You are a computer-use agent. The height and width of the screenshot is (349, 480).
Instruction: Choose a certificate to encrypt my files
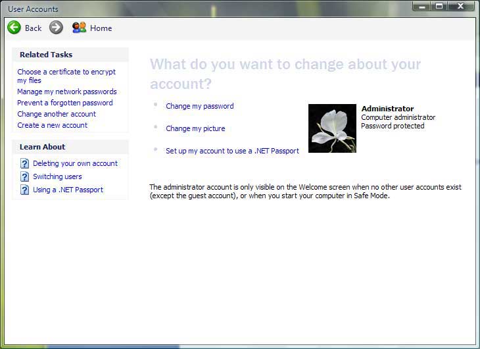tap(66, 76)
